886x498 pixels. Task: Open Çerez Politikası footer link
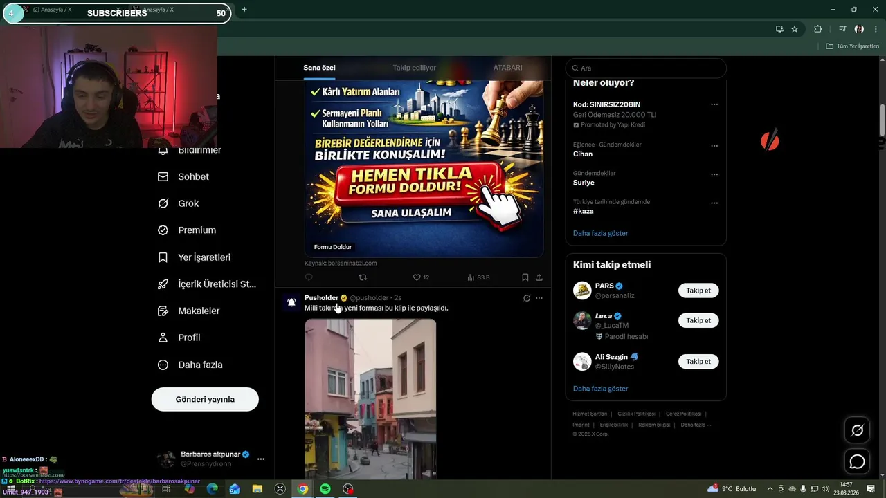pos(683,414)
